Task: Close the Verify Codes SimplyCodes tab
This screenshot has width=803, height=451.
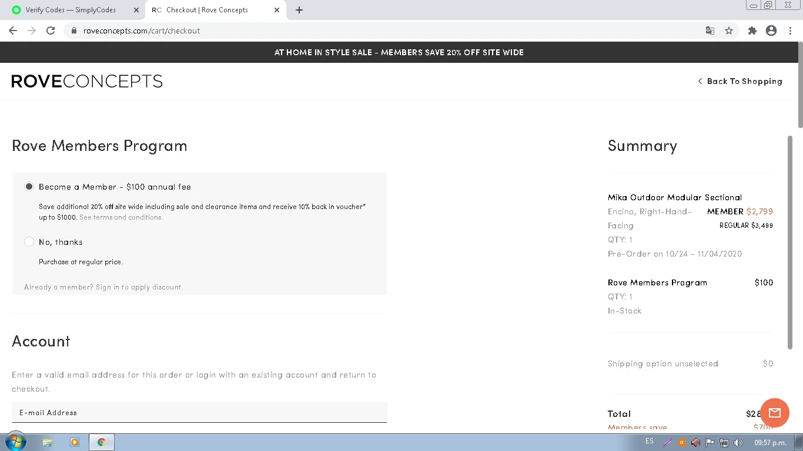Action: [136, 10]
